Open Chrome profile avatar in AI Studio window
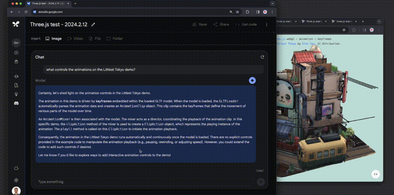Viewport: 394px width, 195px height. (265, 12)
